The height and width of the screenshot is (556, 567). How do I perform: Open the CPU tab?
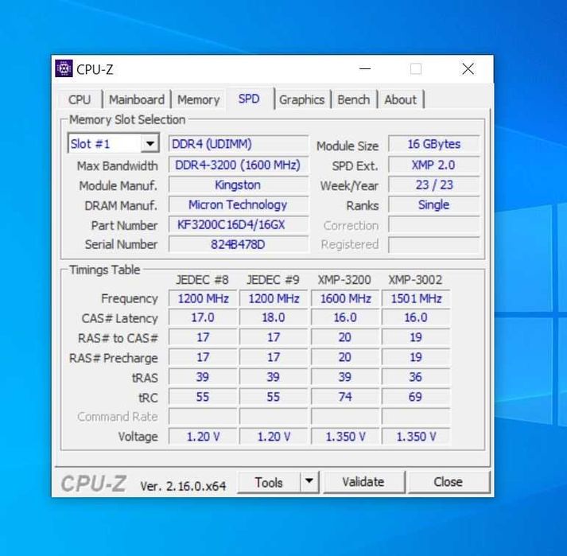click(80, 99)
